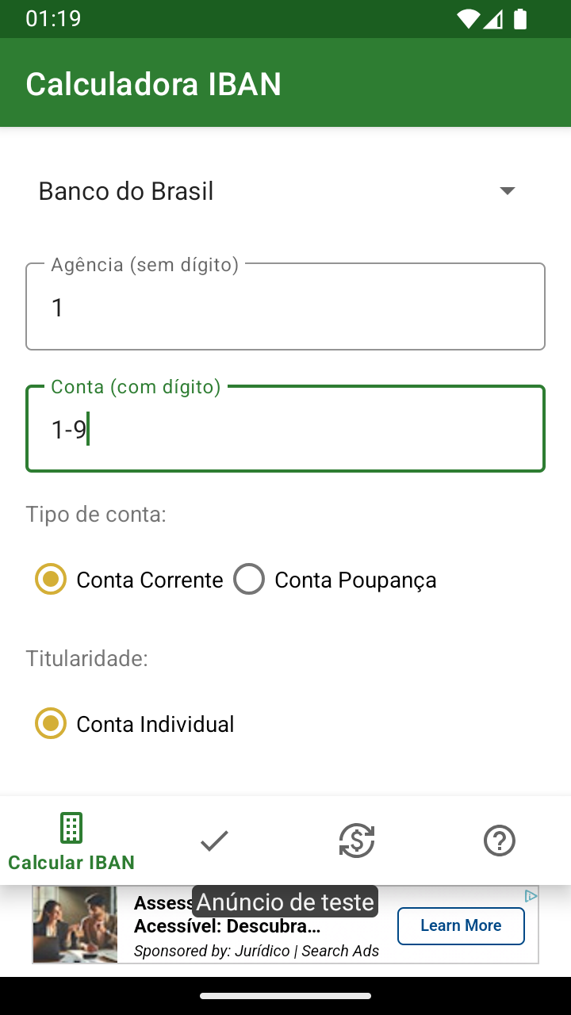
Task: Switch to Calcular IBAN tab label
Action: coord(71,863)
